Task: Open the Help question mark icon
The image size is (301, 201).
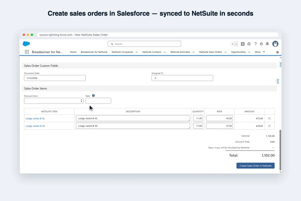Action: tap(255, 44)
